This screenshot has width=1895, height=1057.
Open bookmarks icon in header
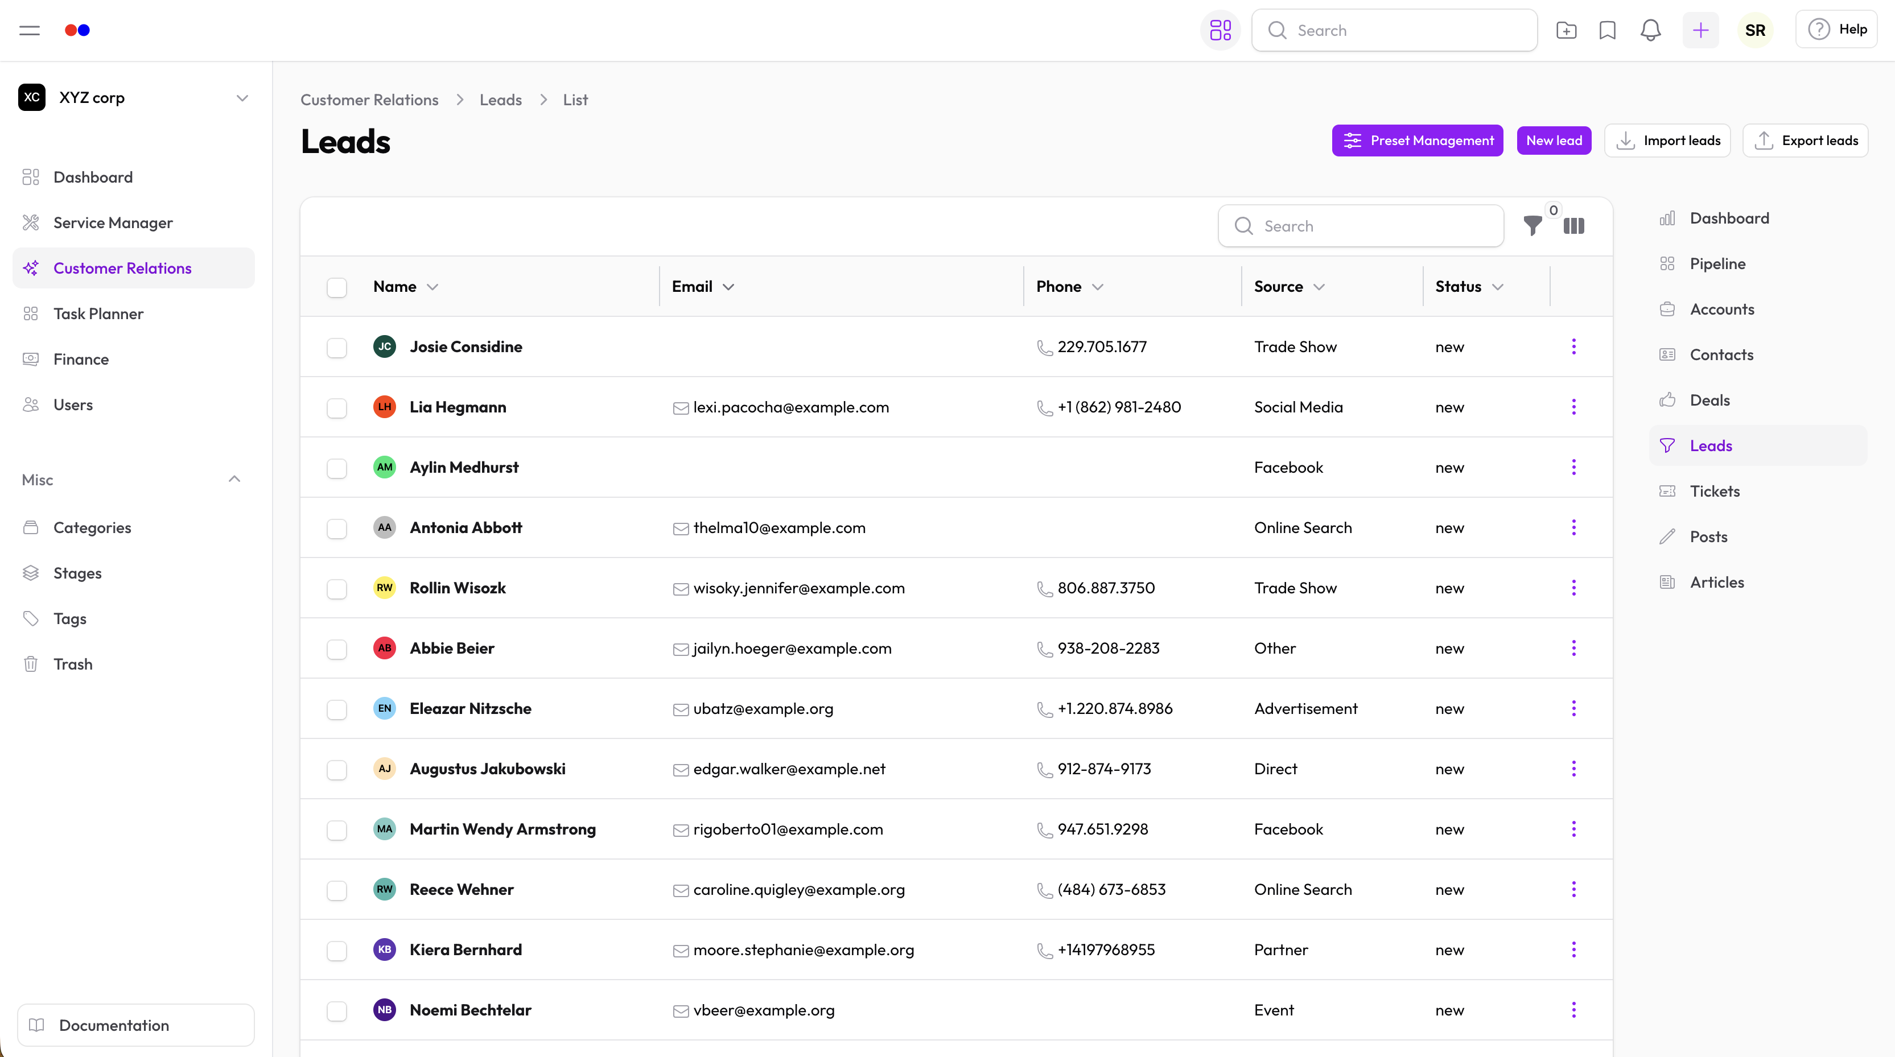pos(1608,30)
